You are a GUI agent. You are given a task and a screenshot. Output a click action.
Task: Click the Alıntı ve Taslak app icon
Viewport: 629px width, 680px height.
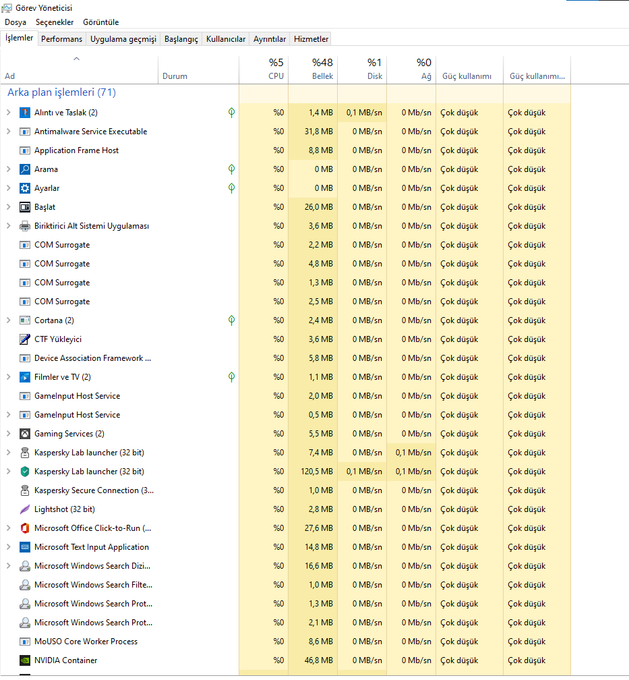pyautogui.click(x=25, y=113)
